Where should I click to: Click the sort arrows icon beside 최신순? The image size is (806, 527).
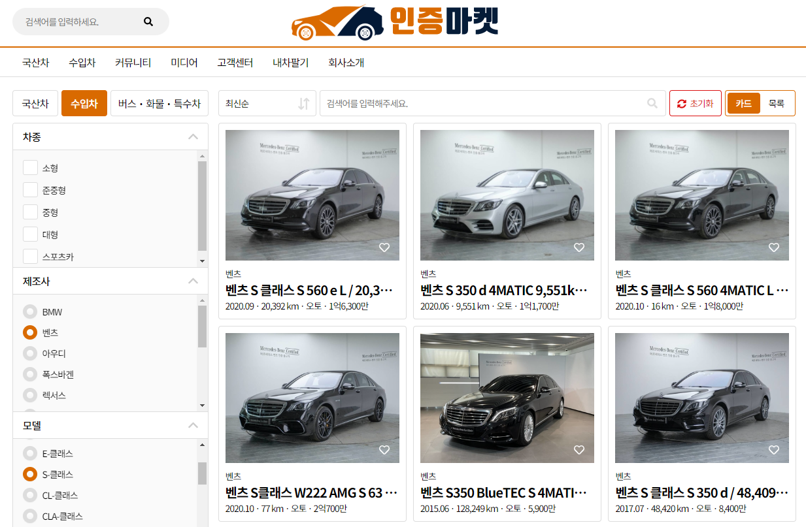click(303, 103)
